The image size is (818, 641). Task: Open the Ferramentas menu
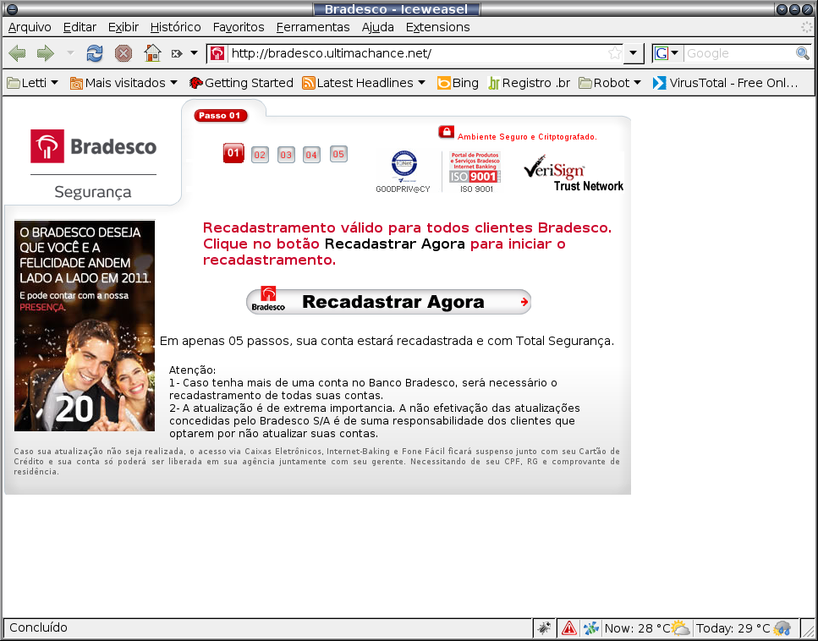coord(313,27)
